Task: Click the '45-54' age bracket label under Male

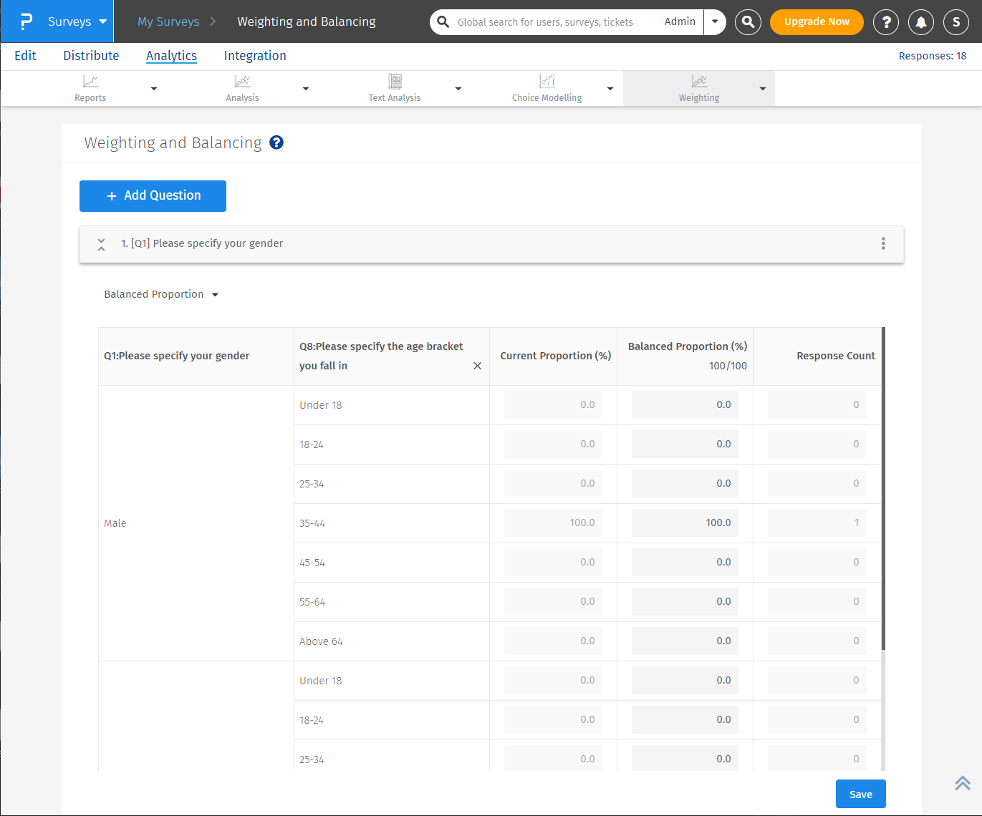Action: click(x=312, y=563)
